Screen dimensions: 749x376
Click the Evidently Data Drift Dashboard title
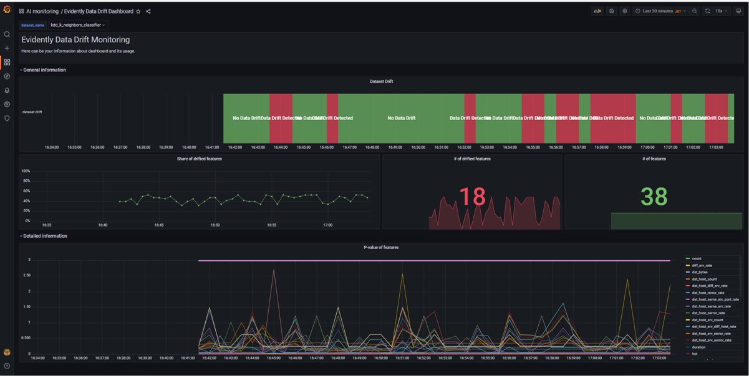99,11
